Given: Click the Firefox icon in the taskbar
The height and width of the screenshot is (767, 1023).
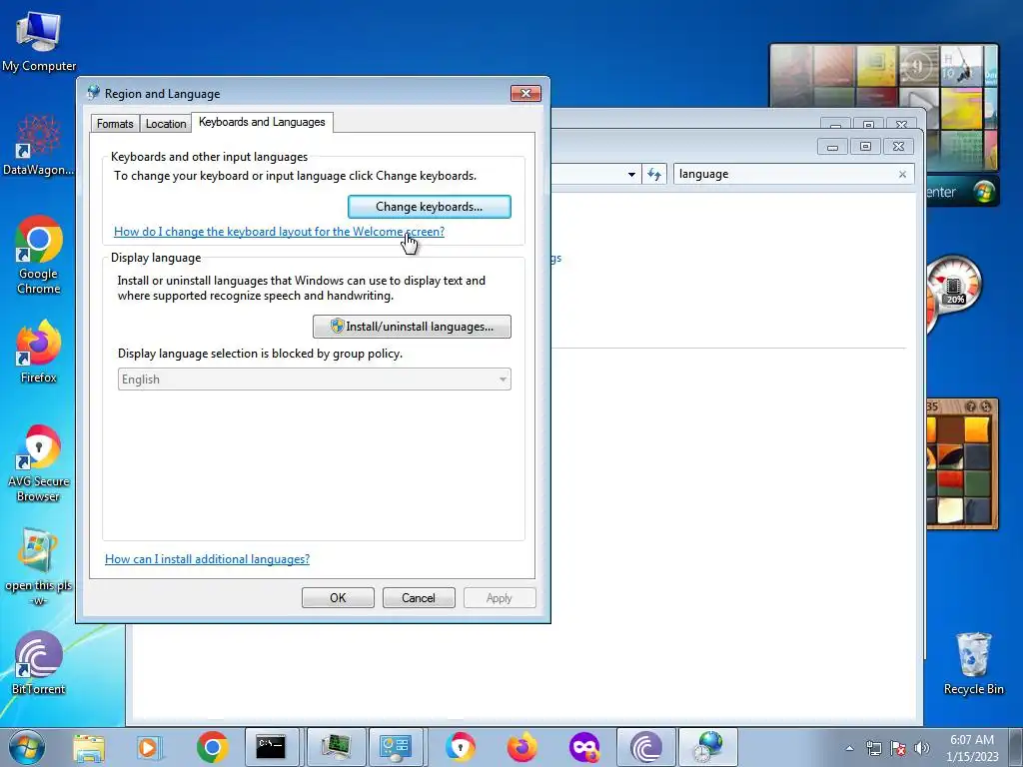Looking at the screenshot, I should click(521, 747).
